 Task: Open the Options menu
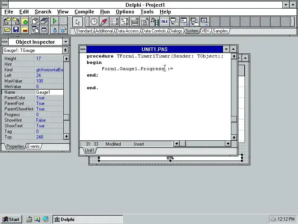point(125,12)
